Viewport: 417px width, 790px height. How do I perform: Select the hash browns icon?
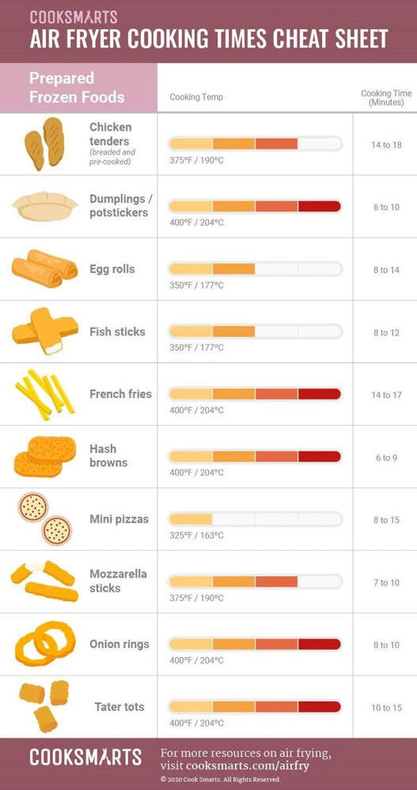coord(45,457)
